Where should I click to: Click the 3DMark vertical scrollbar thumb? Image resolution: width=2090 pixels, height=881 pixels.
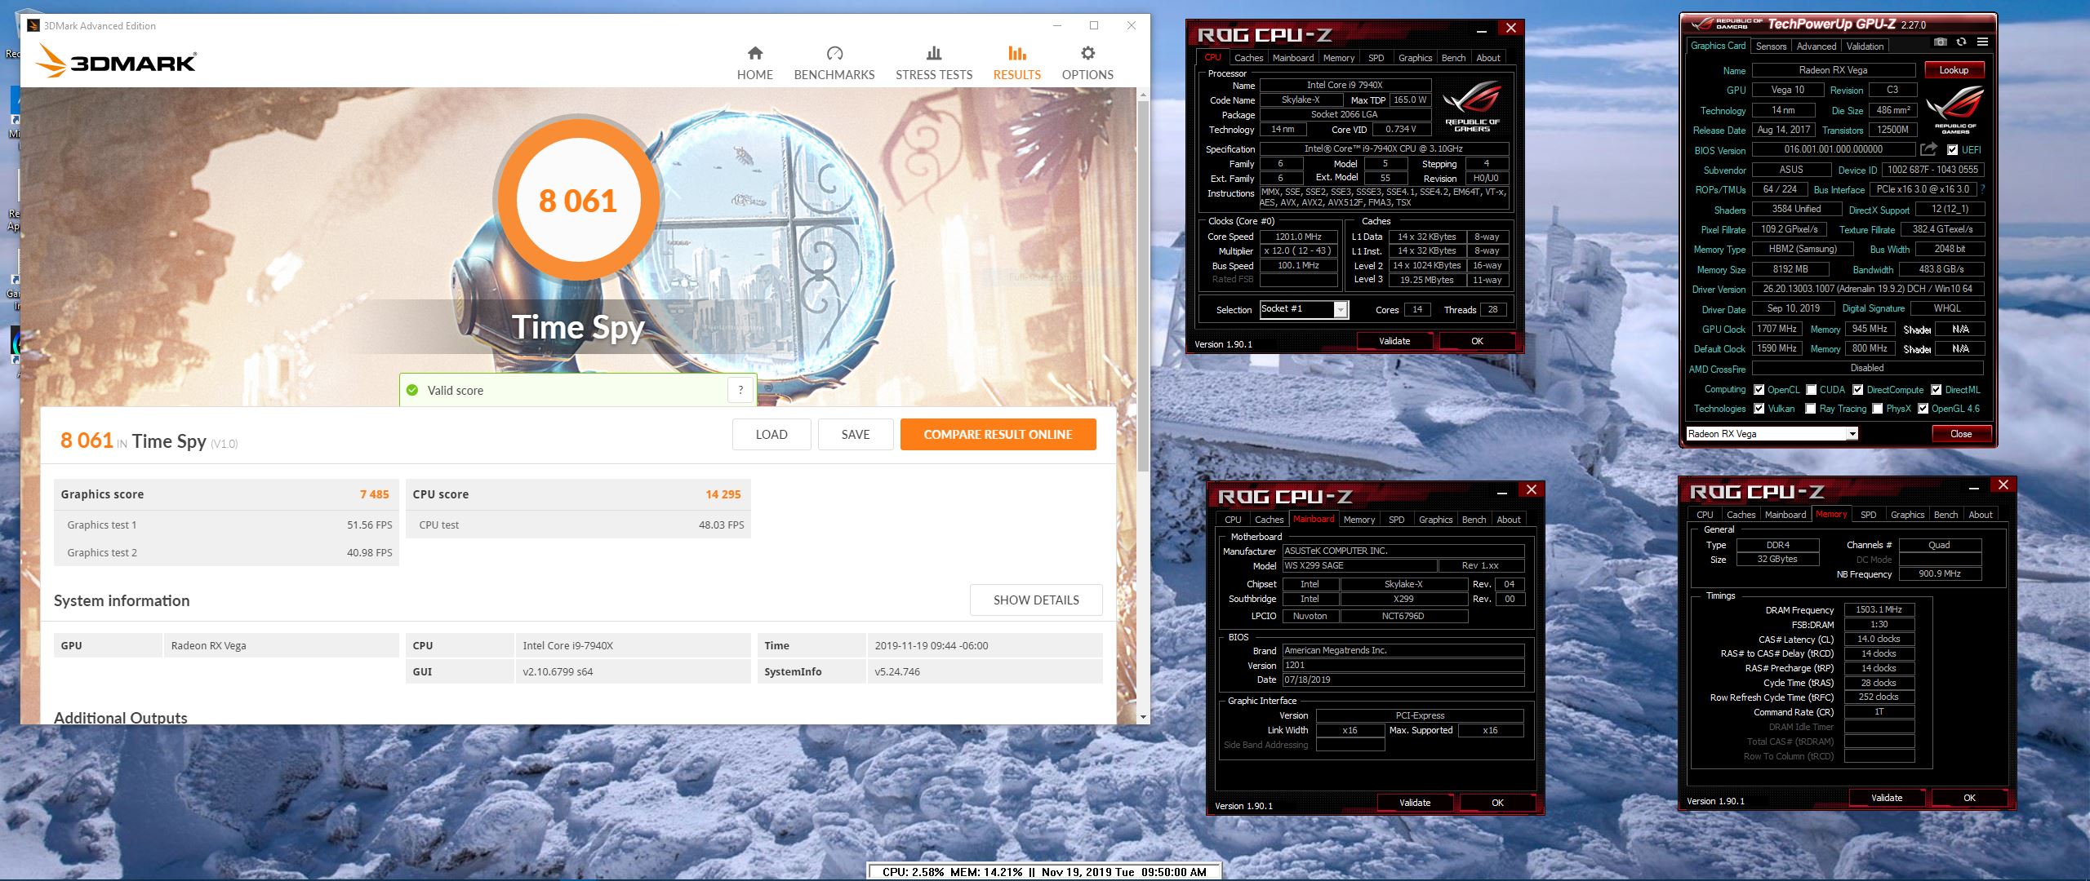(1142, 286)
